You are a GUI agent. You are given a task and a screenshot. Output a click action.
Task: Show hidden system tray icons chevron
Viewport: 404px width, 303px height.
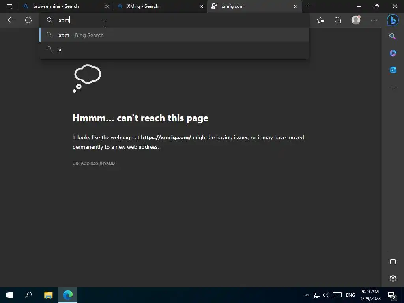(x=307, y=295)
